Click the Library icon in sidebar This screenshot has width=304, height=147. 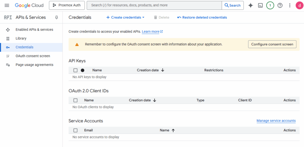[8, 38]
